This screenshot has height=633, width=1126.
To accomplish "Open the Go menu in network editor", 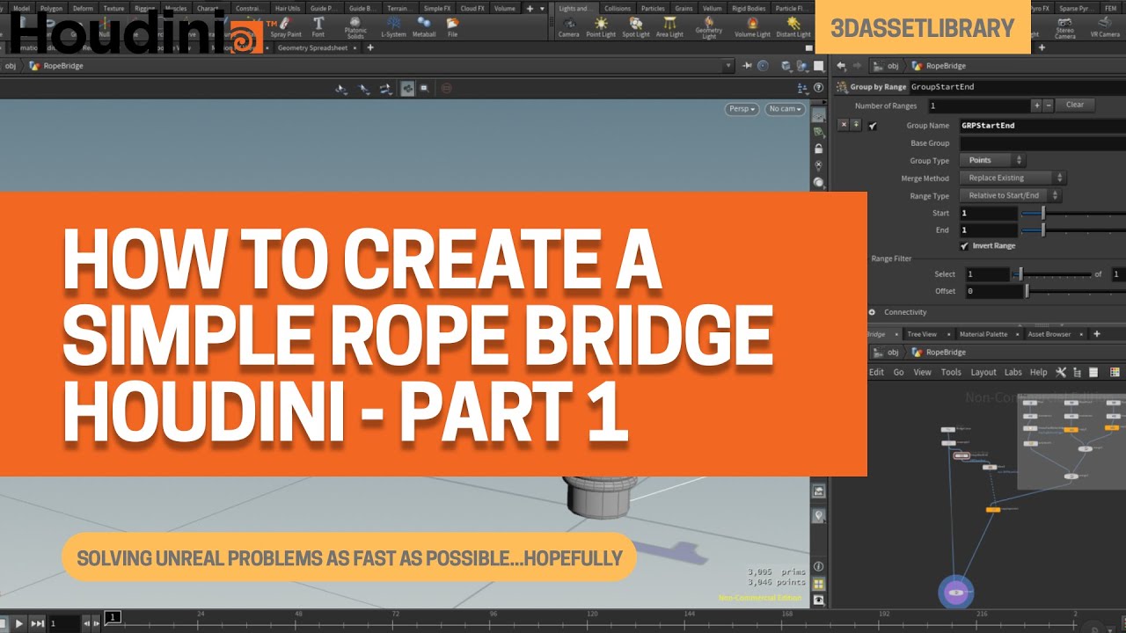I will pyautogui.click(x=899, y=372).
